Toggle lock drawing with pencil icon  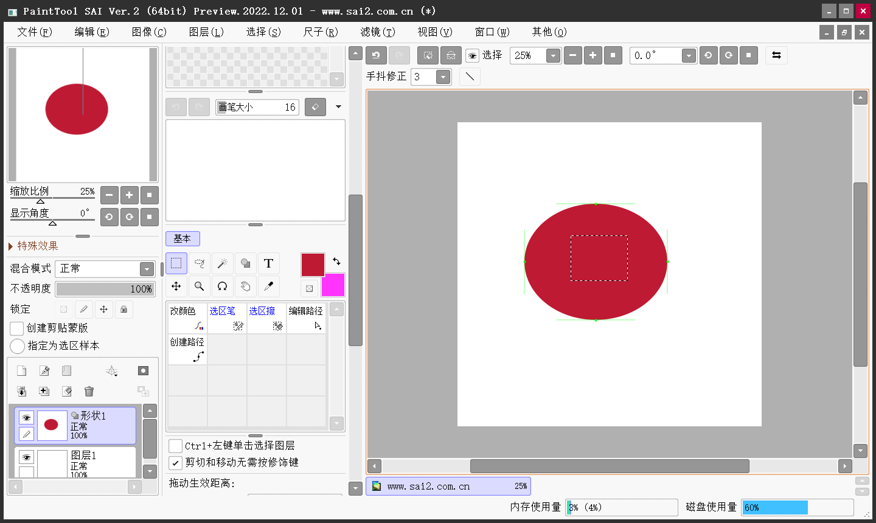pyautogui.click(x=83, y=310)
